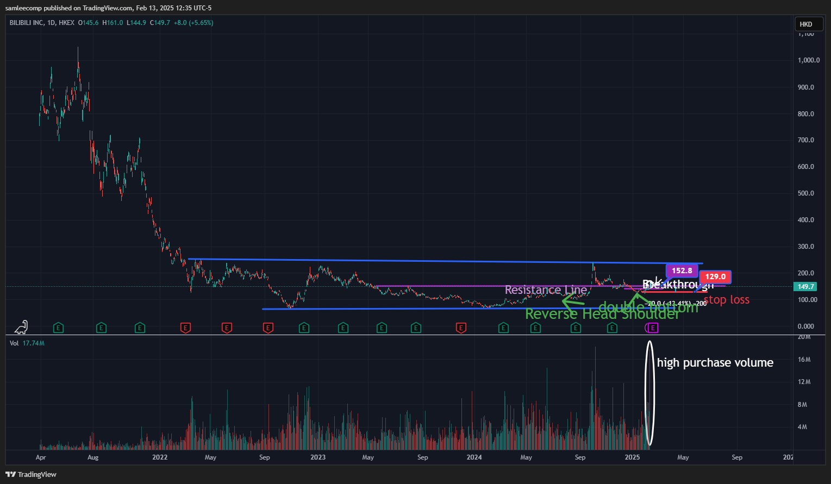Click the dinosaur icon on the chart
This screenshot has width=831, height=484.
coord(21,327)
